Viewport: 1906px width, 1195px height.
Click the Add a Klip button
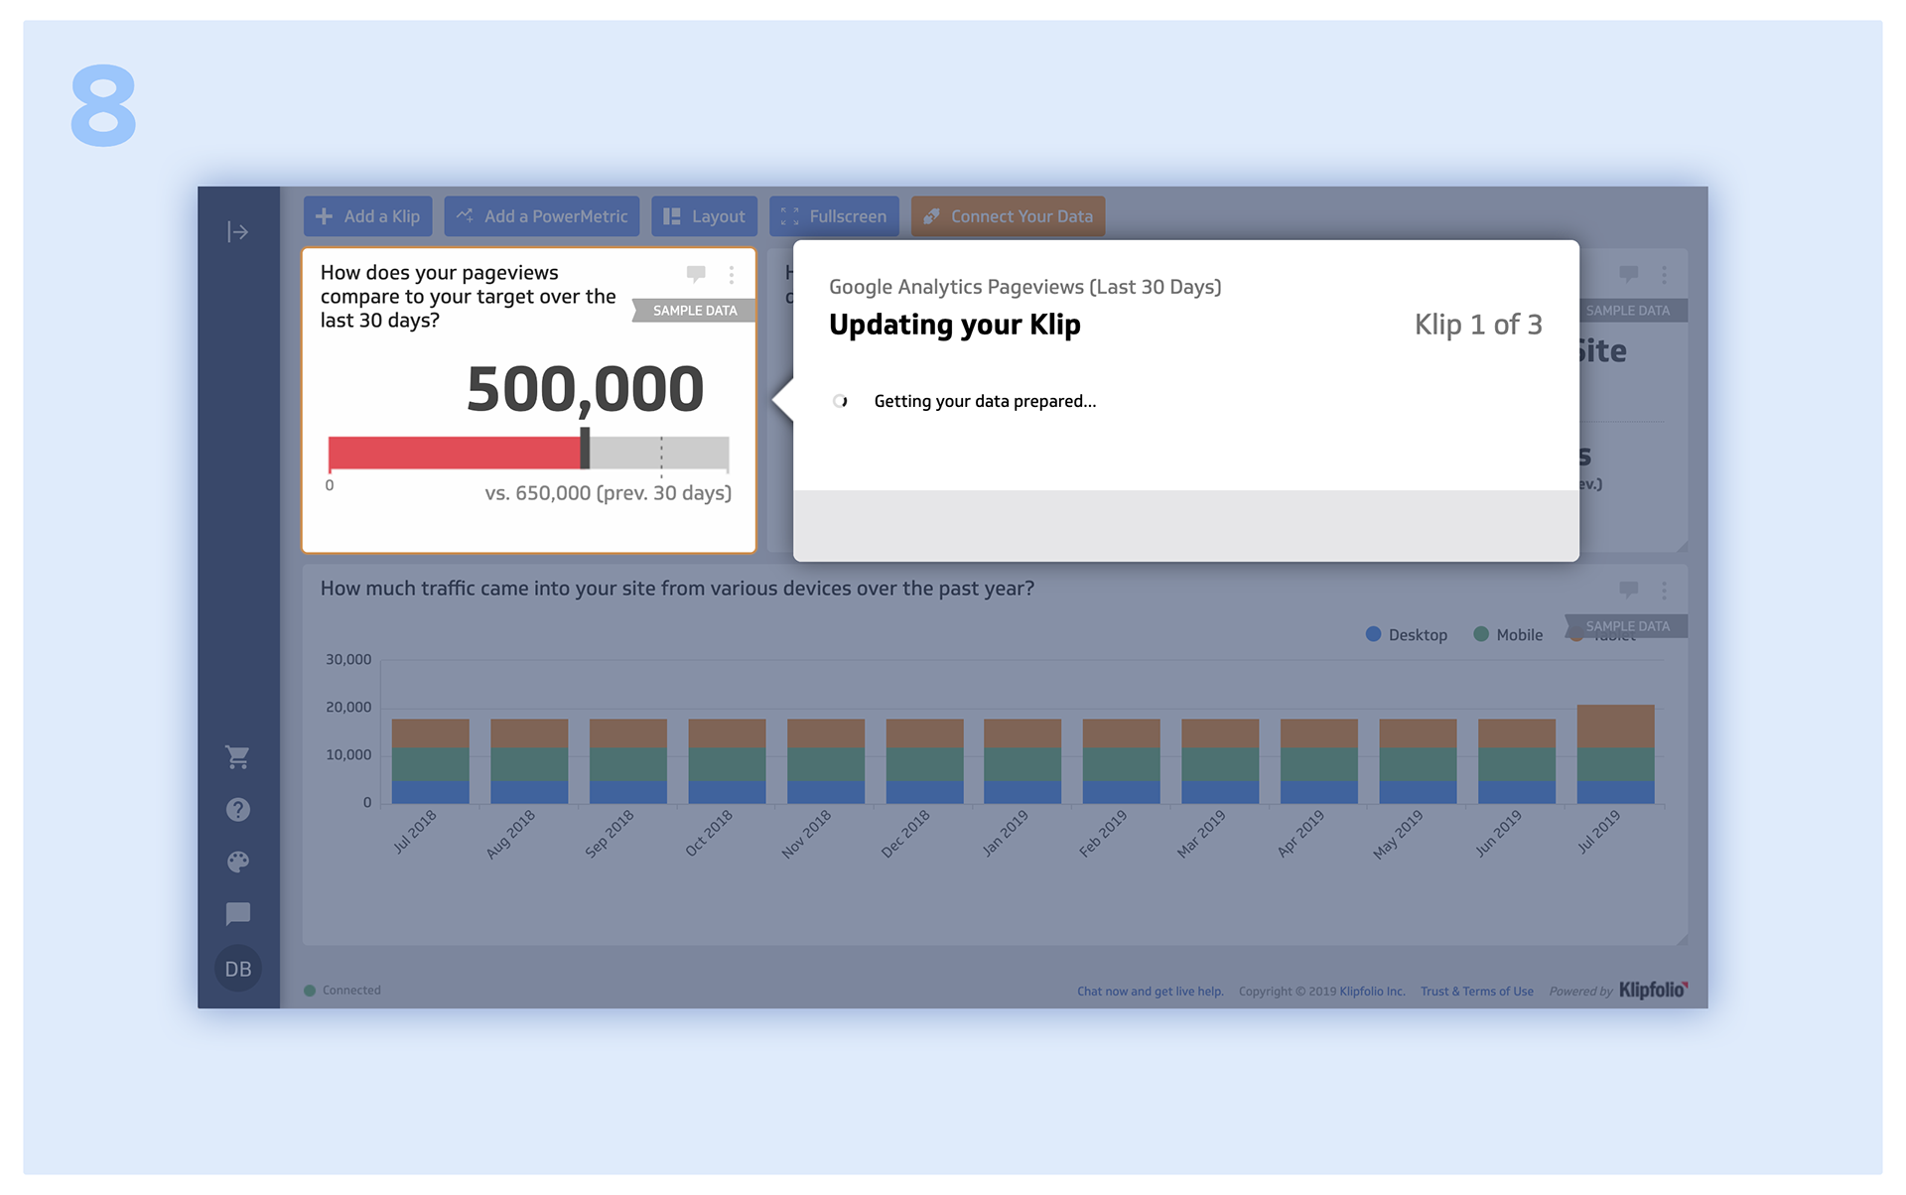point(368,216)
